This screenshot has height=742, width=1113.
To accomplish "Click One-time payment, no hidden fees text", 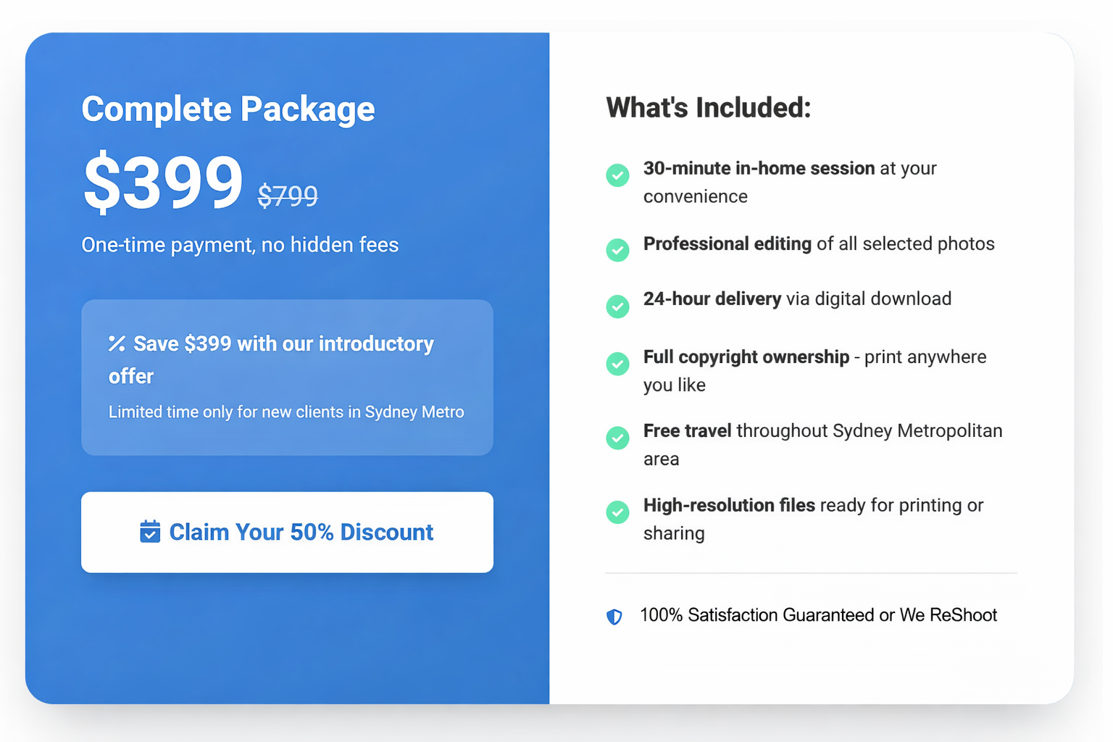I will 240,245.
